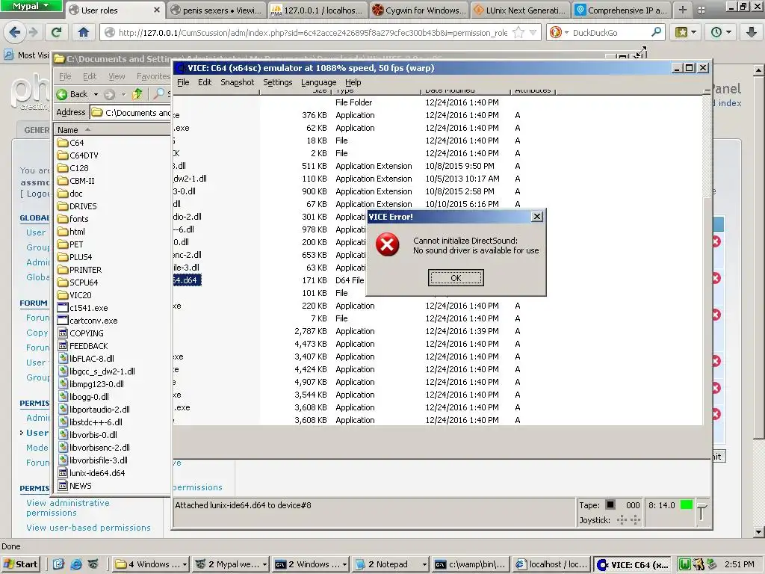
Task: Select the lunix-ide64.d64 file
Action: pyautogui.click(x=91, y=472)
